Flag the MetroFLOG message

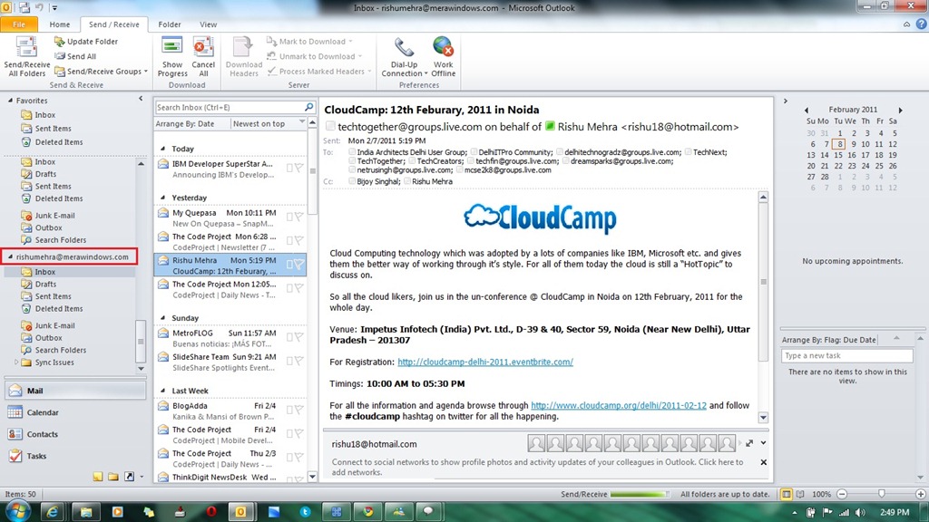pyautogui.click(x=298, y=337)
